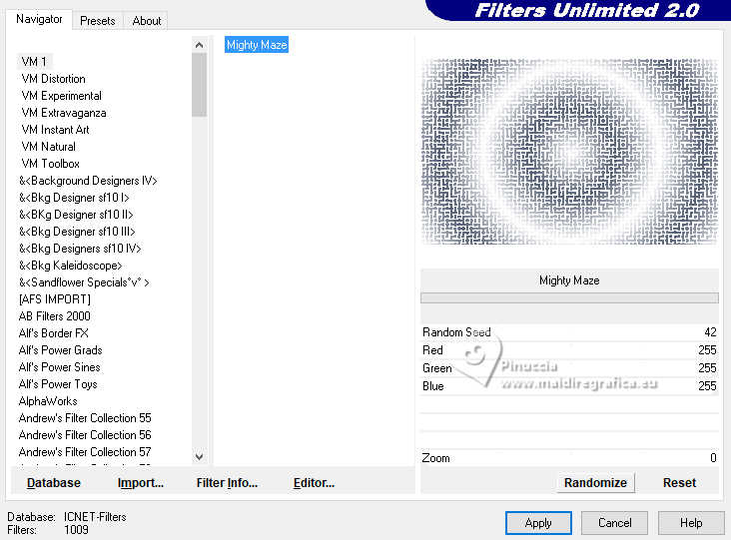The image size is (731, 540).
Task: Click the progress bar under Mighty Maze
Action: click(569, 297)
